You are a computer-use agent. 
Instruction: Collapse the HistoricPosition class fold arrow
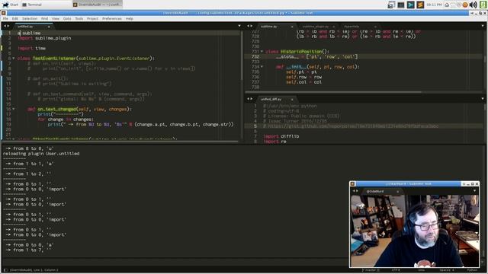[x=262, y=52]
